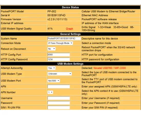Click the detected Novatel USB760 / MiFi 2200 text
Image resolution: width=141 pixels, height=115 pixels.
pyautogui.click(x=110, y=68)
